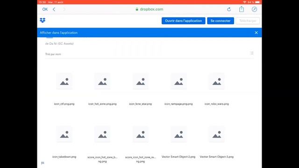Tap the OK button in Safari toolbar
This screenshot has height=168, width=299.
[x=45, y=9]
